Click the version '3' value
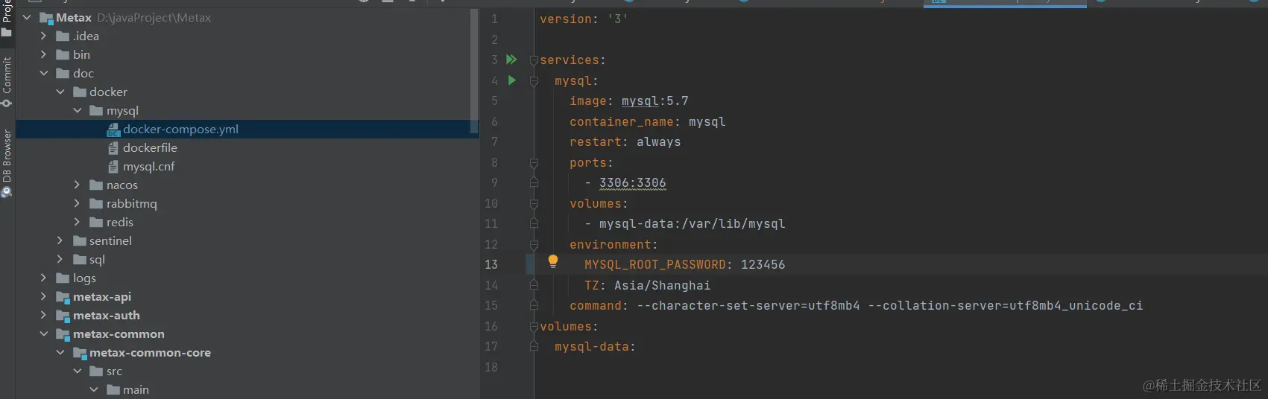The image size is (1268, 399). (617, 19)
